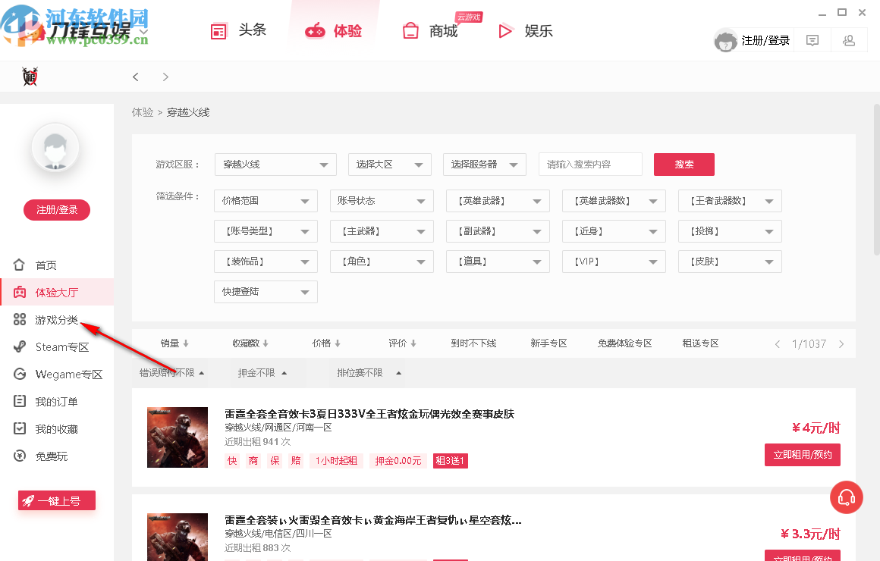Open the 选择大区 dropdown

(x=389, y=165)
